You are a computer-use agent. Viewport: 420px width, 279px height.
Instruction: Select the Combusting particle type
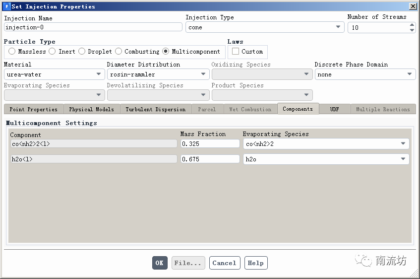click(x=119, y=52)
